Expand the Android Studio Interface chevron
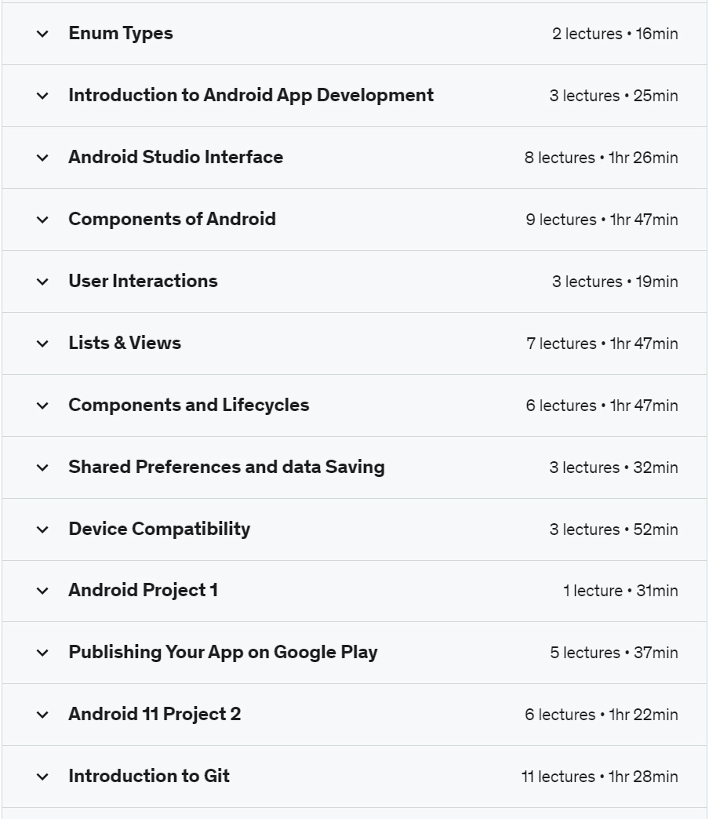709x819 pixels. pos(42,158)
